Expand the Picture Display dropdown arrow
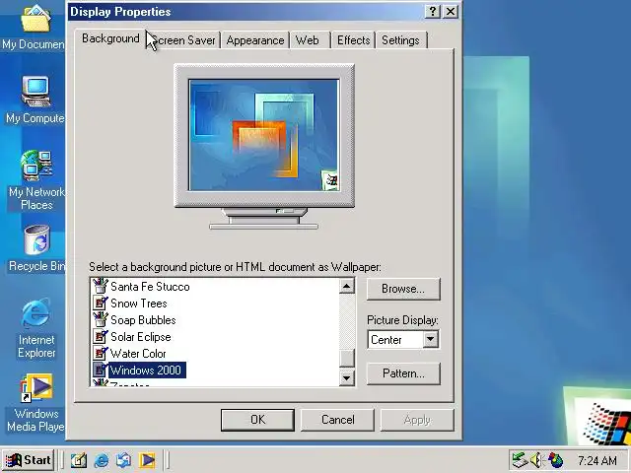Image resolution: width=631 pixels, height=473 pixels. (x=430, y=339)
